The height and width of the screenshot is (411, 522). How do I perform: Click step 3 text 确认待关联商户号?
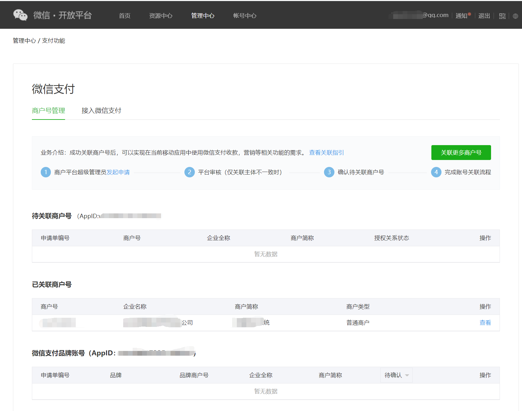pos(361,172)
